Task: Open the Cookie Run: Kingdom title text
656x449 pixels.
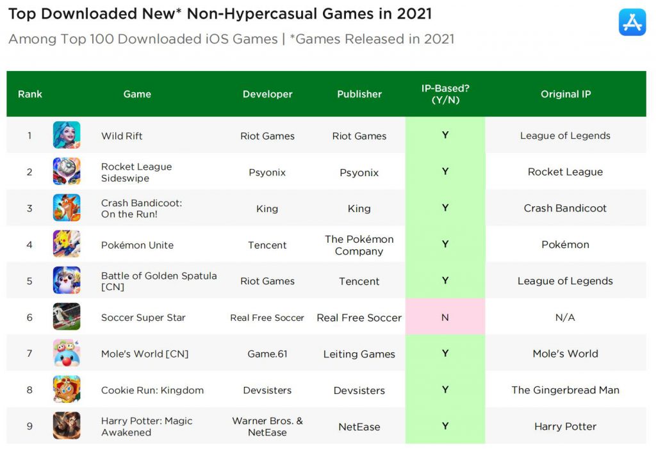Action: (x=152, y=390)
